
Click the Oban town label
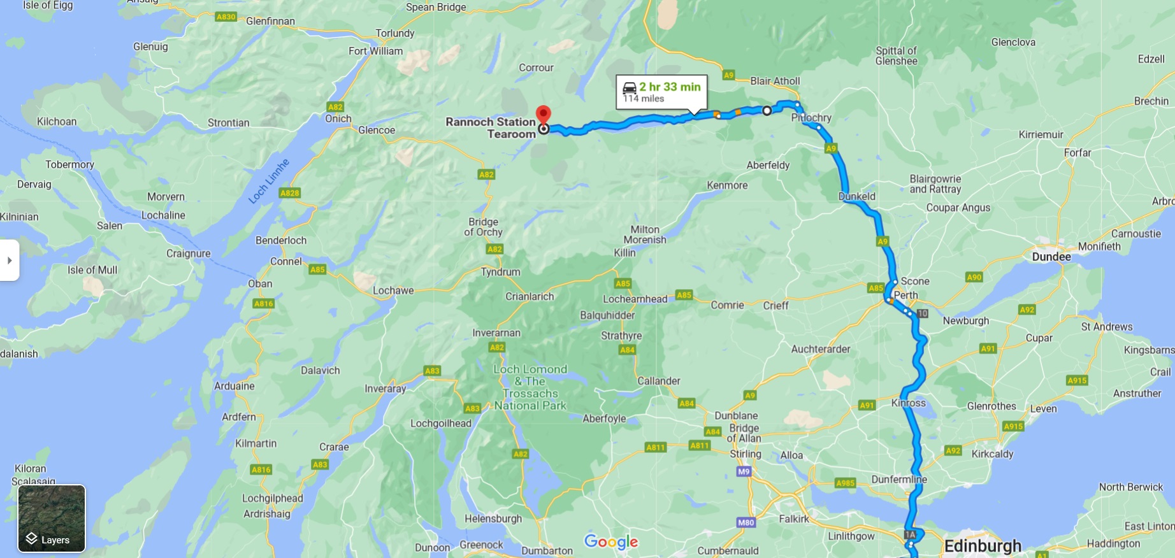point(260,283)
